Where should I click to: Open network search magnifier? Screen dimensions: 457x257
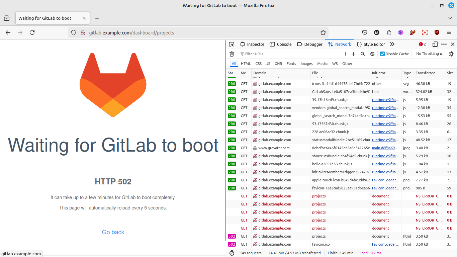(363, 54)
